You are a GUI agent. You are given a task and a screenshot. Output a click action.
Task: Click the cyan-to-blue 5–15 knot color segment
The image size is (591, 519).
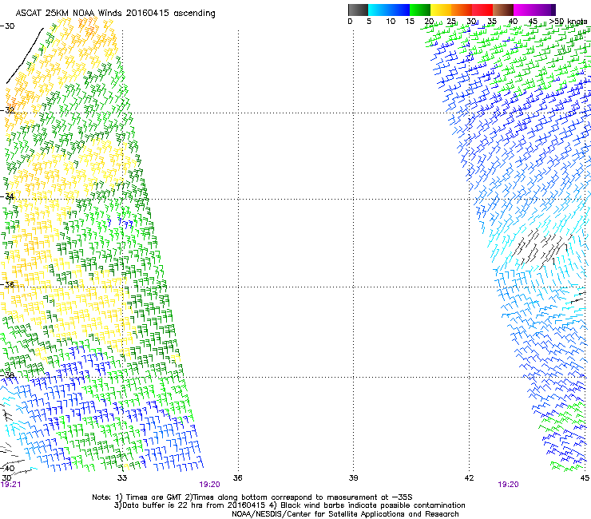click(x=389, y=10)
